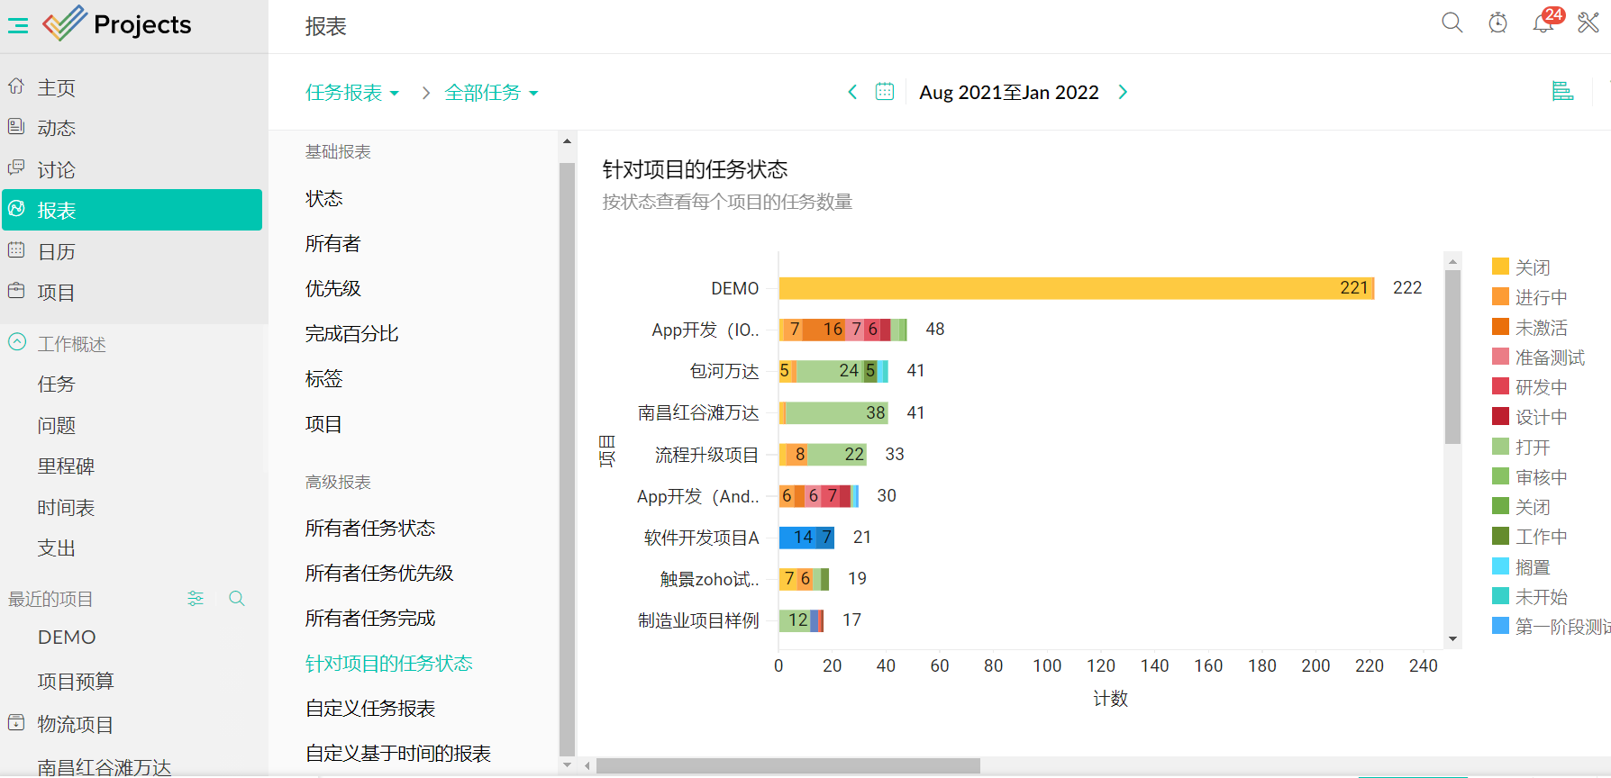The height and width of the screenshot is (778, 1611).
Task: Open the tools settings icon
Action: (1588, 23)
